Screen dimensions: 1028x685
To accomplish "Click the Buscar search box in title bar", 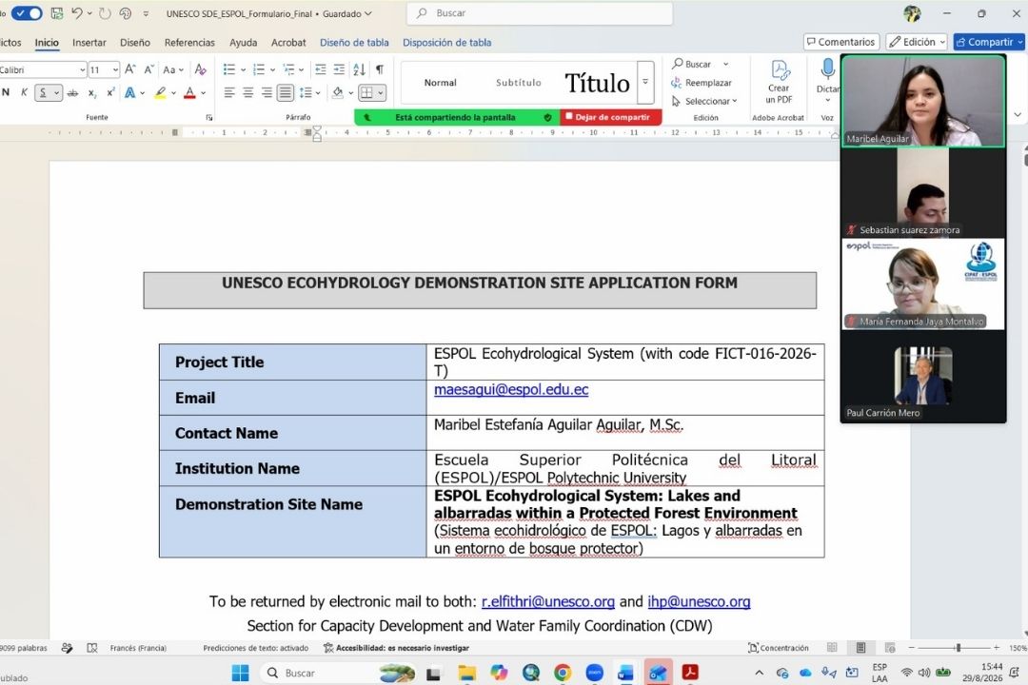I will coord(540,13).
